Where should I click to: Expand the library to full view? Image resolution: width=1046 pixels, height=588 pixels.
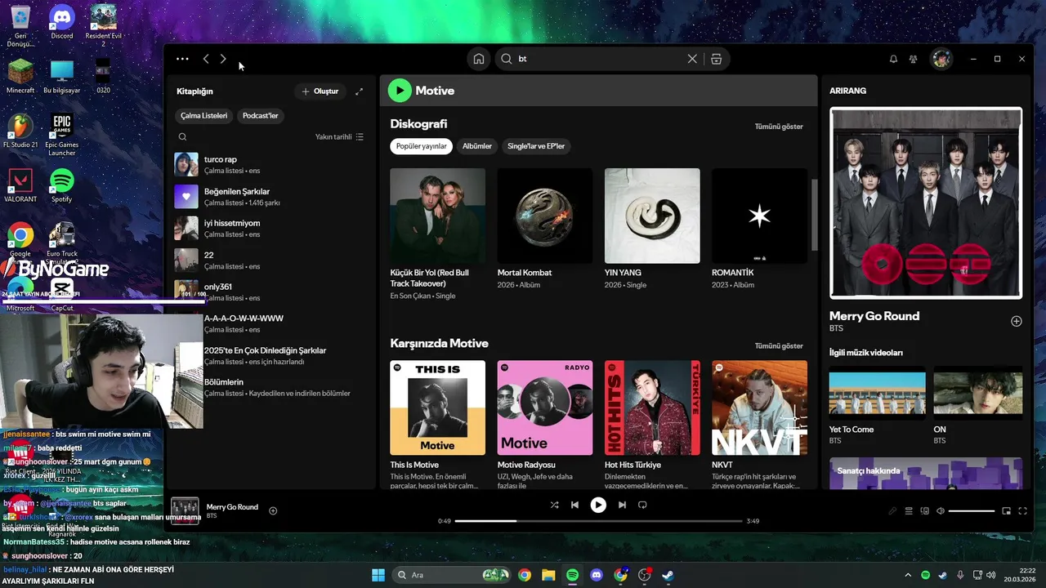359,91
